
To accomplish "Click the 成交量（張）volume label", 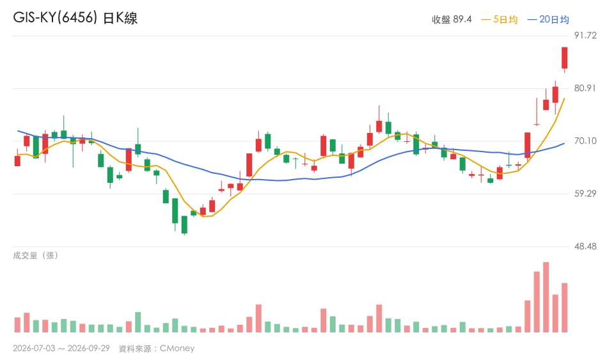I will 36,256.
